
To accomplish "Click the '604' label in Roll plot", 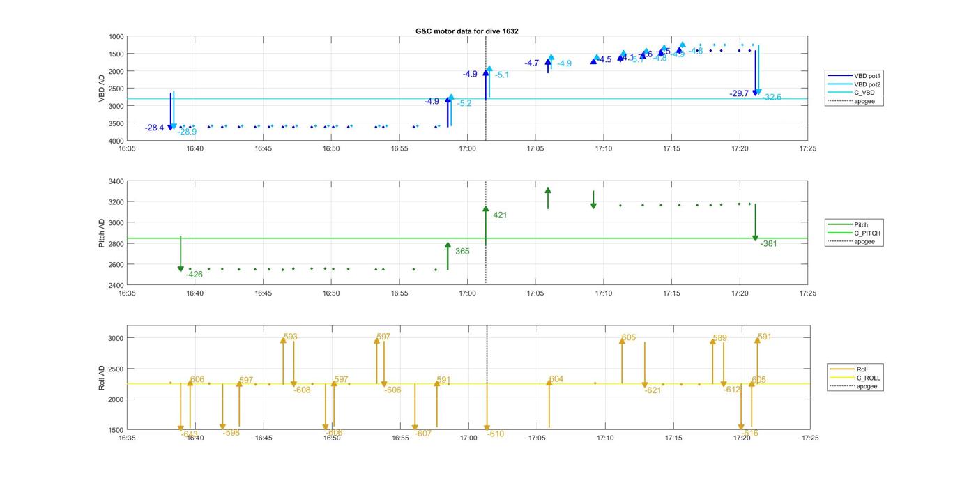I will 556,380.
